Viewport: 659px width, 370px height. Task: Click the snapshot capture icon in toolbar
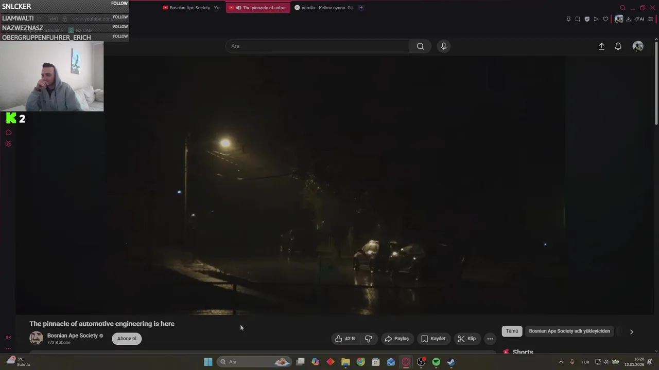tap(578, 19)
